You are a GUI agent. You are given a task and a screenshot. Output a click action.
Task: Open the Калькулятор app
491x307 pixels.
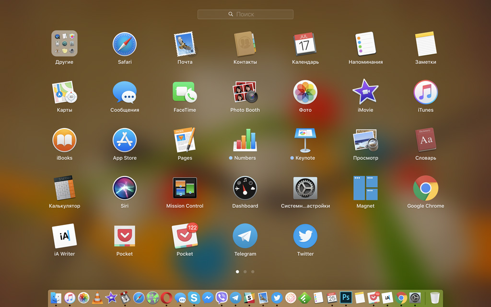(65, 188)
